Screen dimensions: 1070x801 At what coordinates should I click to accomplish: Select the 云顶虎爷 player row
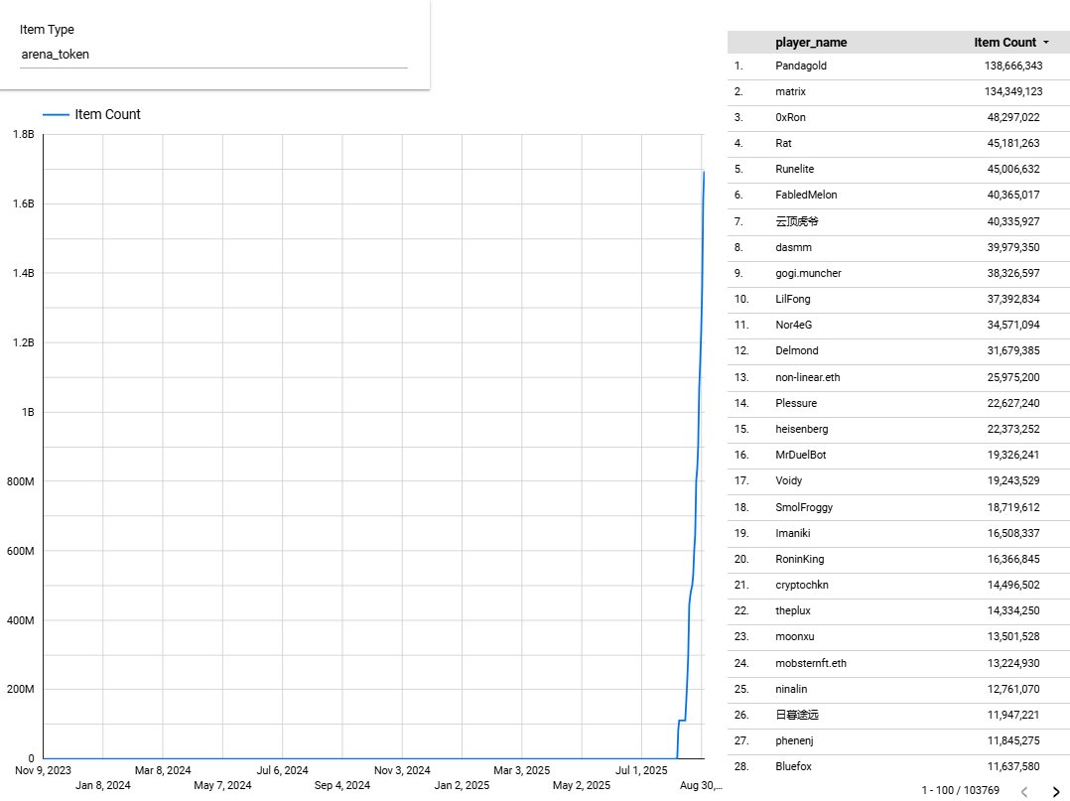point(898,221)
